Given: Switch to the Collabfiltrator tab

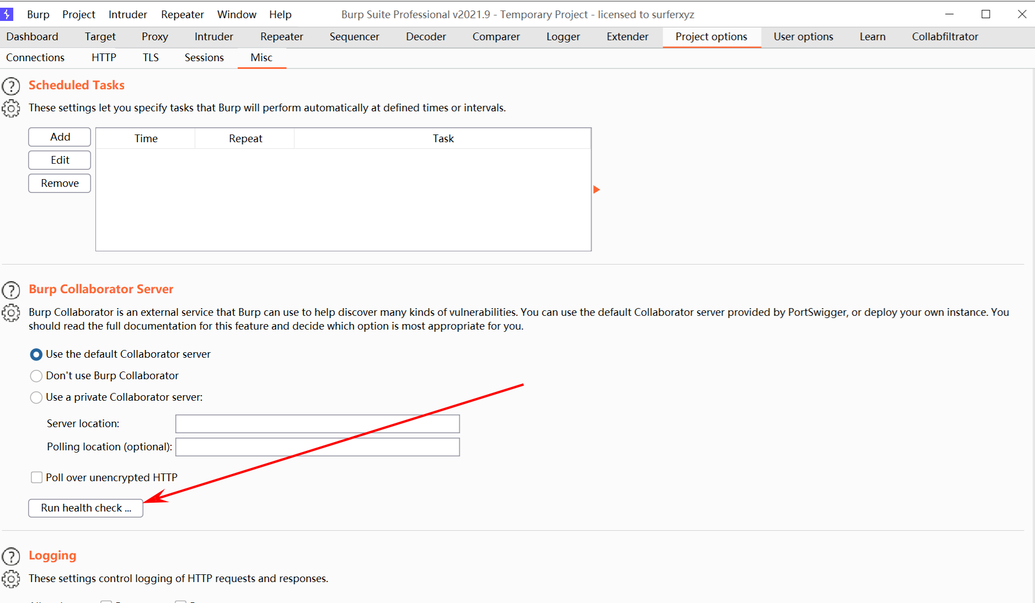Looking at the screenshot, I should pyautogui.click(x=945, y=36).
